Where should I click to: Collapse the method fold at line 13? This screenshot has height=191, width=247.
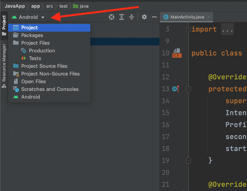(188, 89)
